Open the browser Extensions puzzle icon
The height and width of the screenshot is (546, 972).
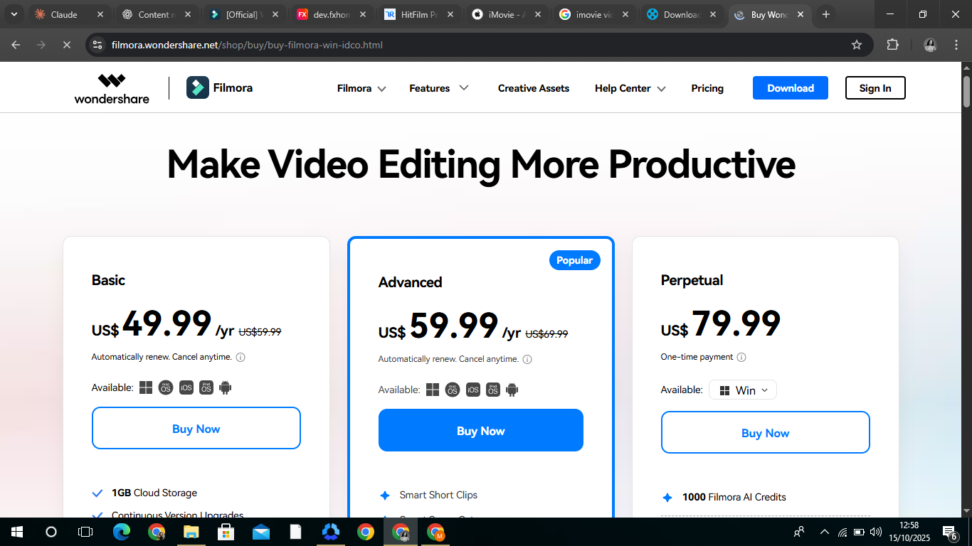(x=892, y=45)
